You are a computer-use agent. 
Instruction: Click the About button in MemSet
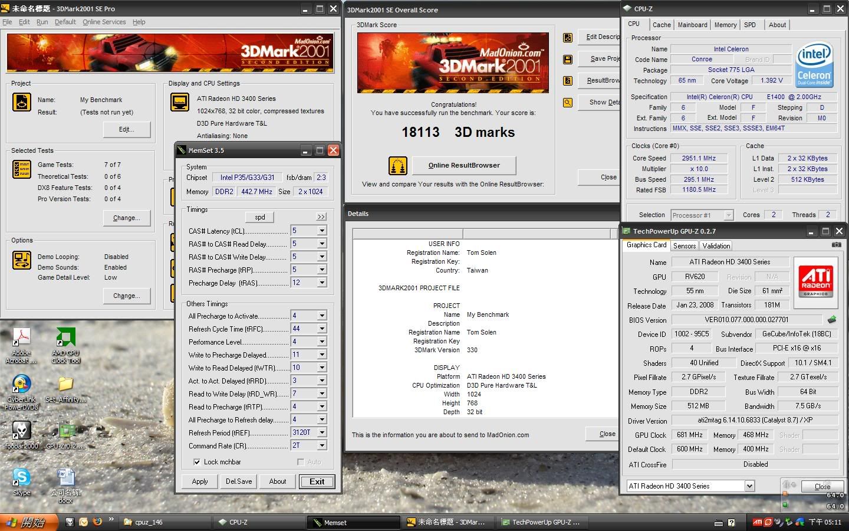tap(278, 481)
